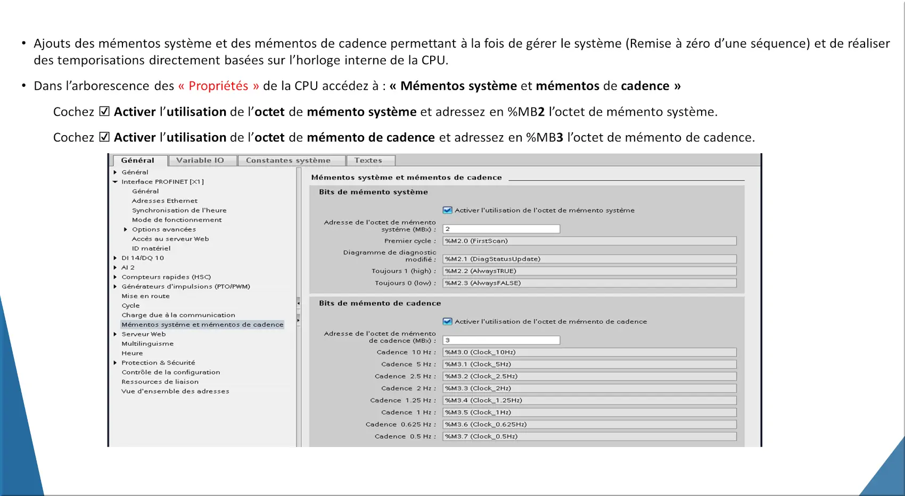Viewport: 905px width, 496px height.
Task: Select Mémentos système et mémentos de cadence
Action: click(202, 325)
